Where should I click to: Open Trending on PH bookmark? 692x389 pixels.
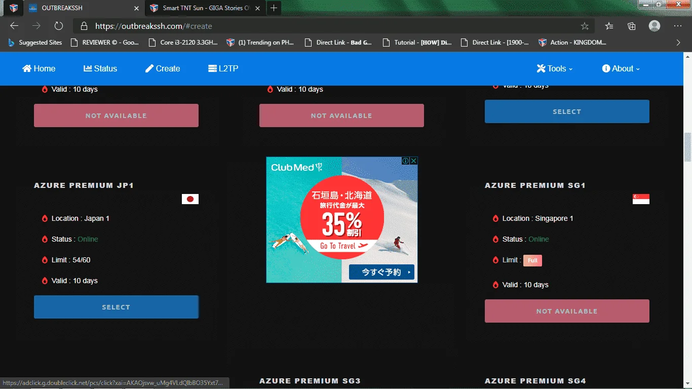pos(260,43)
